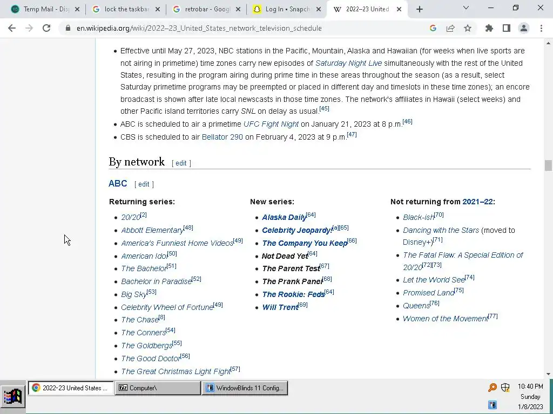The height and width of the screenshot is (414, 553).
Task: Open The Company You Keep link
Action: point(305,243)
